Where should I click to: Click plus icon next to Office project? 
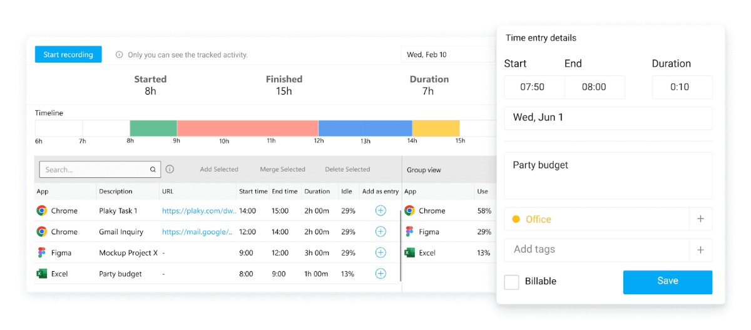click(x=700, y=219)
